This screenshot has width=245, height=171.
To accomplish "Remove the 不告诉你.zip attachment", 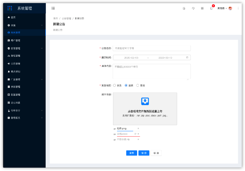I will 138,139.
